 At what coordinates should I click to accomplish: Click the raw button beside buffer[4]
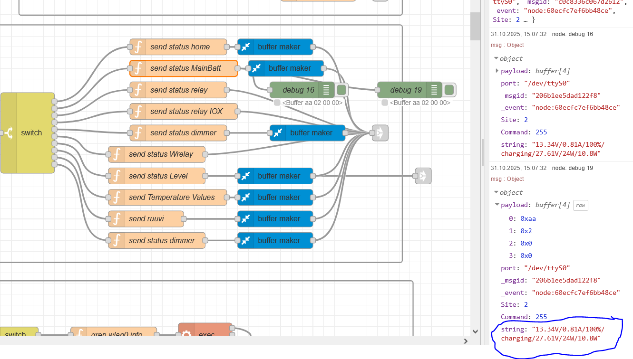(580, 205)
